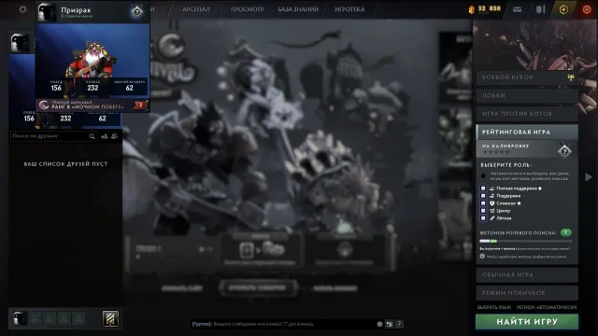598x336 pixels.
Task: Click the gold balance 32 850
Action: point(490,8)
